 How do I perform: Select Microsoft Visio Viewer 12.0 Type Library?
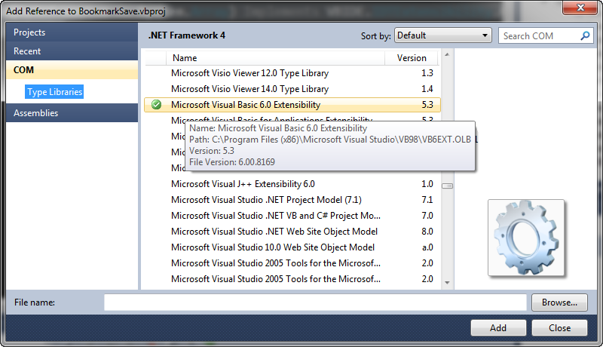tap(292, 73)
